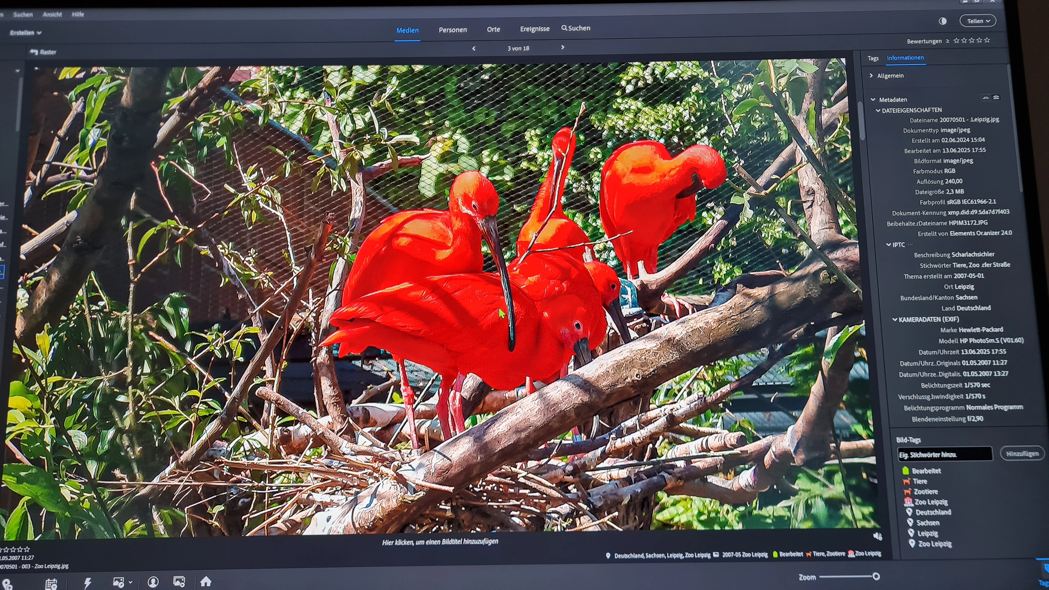Expand the Allgemein section
The height and width of the screenshot is (590, 1049).
coord(871,75)
